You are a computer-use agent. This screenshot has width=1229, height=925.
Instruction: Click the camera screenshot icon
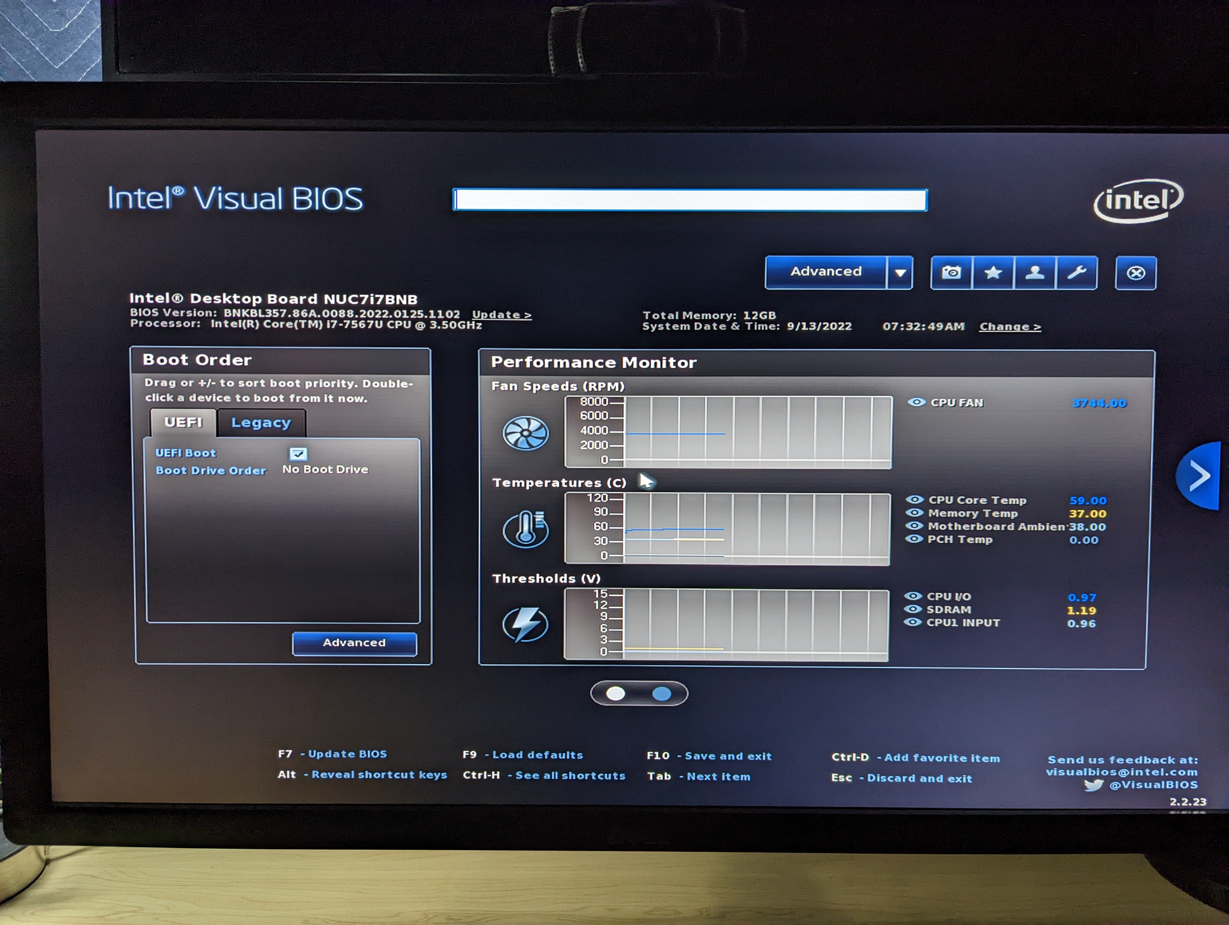(951, 273)
